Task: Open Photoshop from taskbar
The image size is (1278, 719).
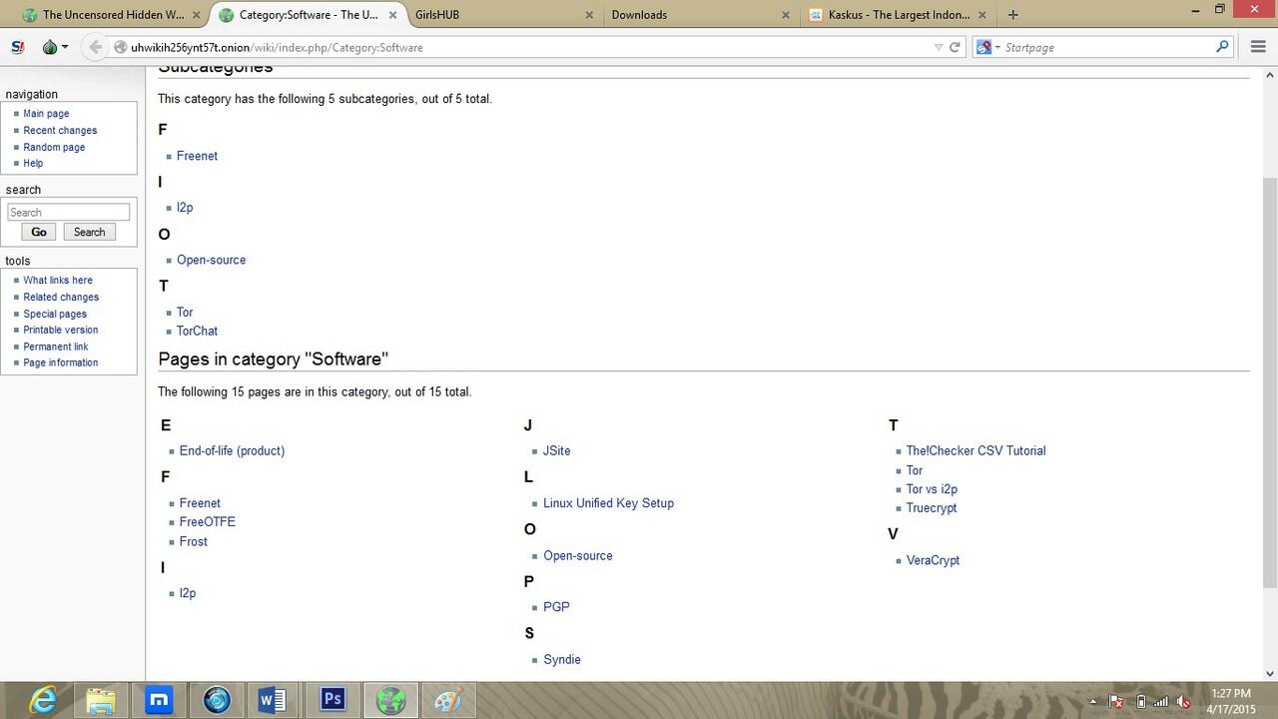Action: 331,700
